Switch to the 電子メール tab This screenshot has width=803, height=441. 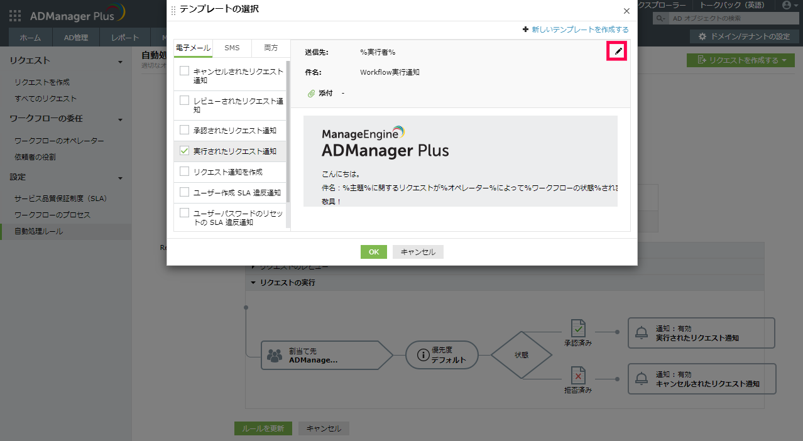193,48
